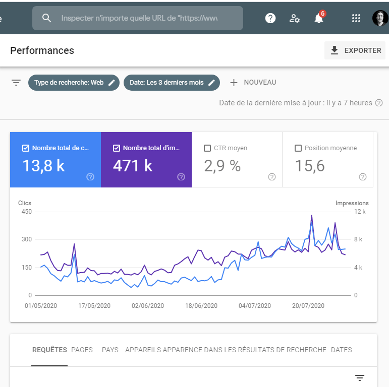The image size is (389, 387).
Task: Toggle the Nombre total d'impressions checkbox
Action: 117,148
